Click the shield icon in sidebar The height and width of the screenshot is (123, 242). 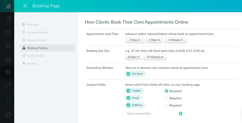tap(8, 99)
